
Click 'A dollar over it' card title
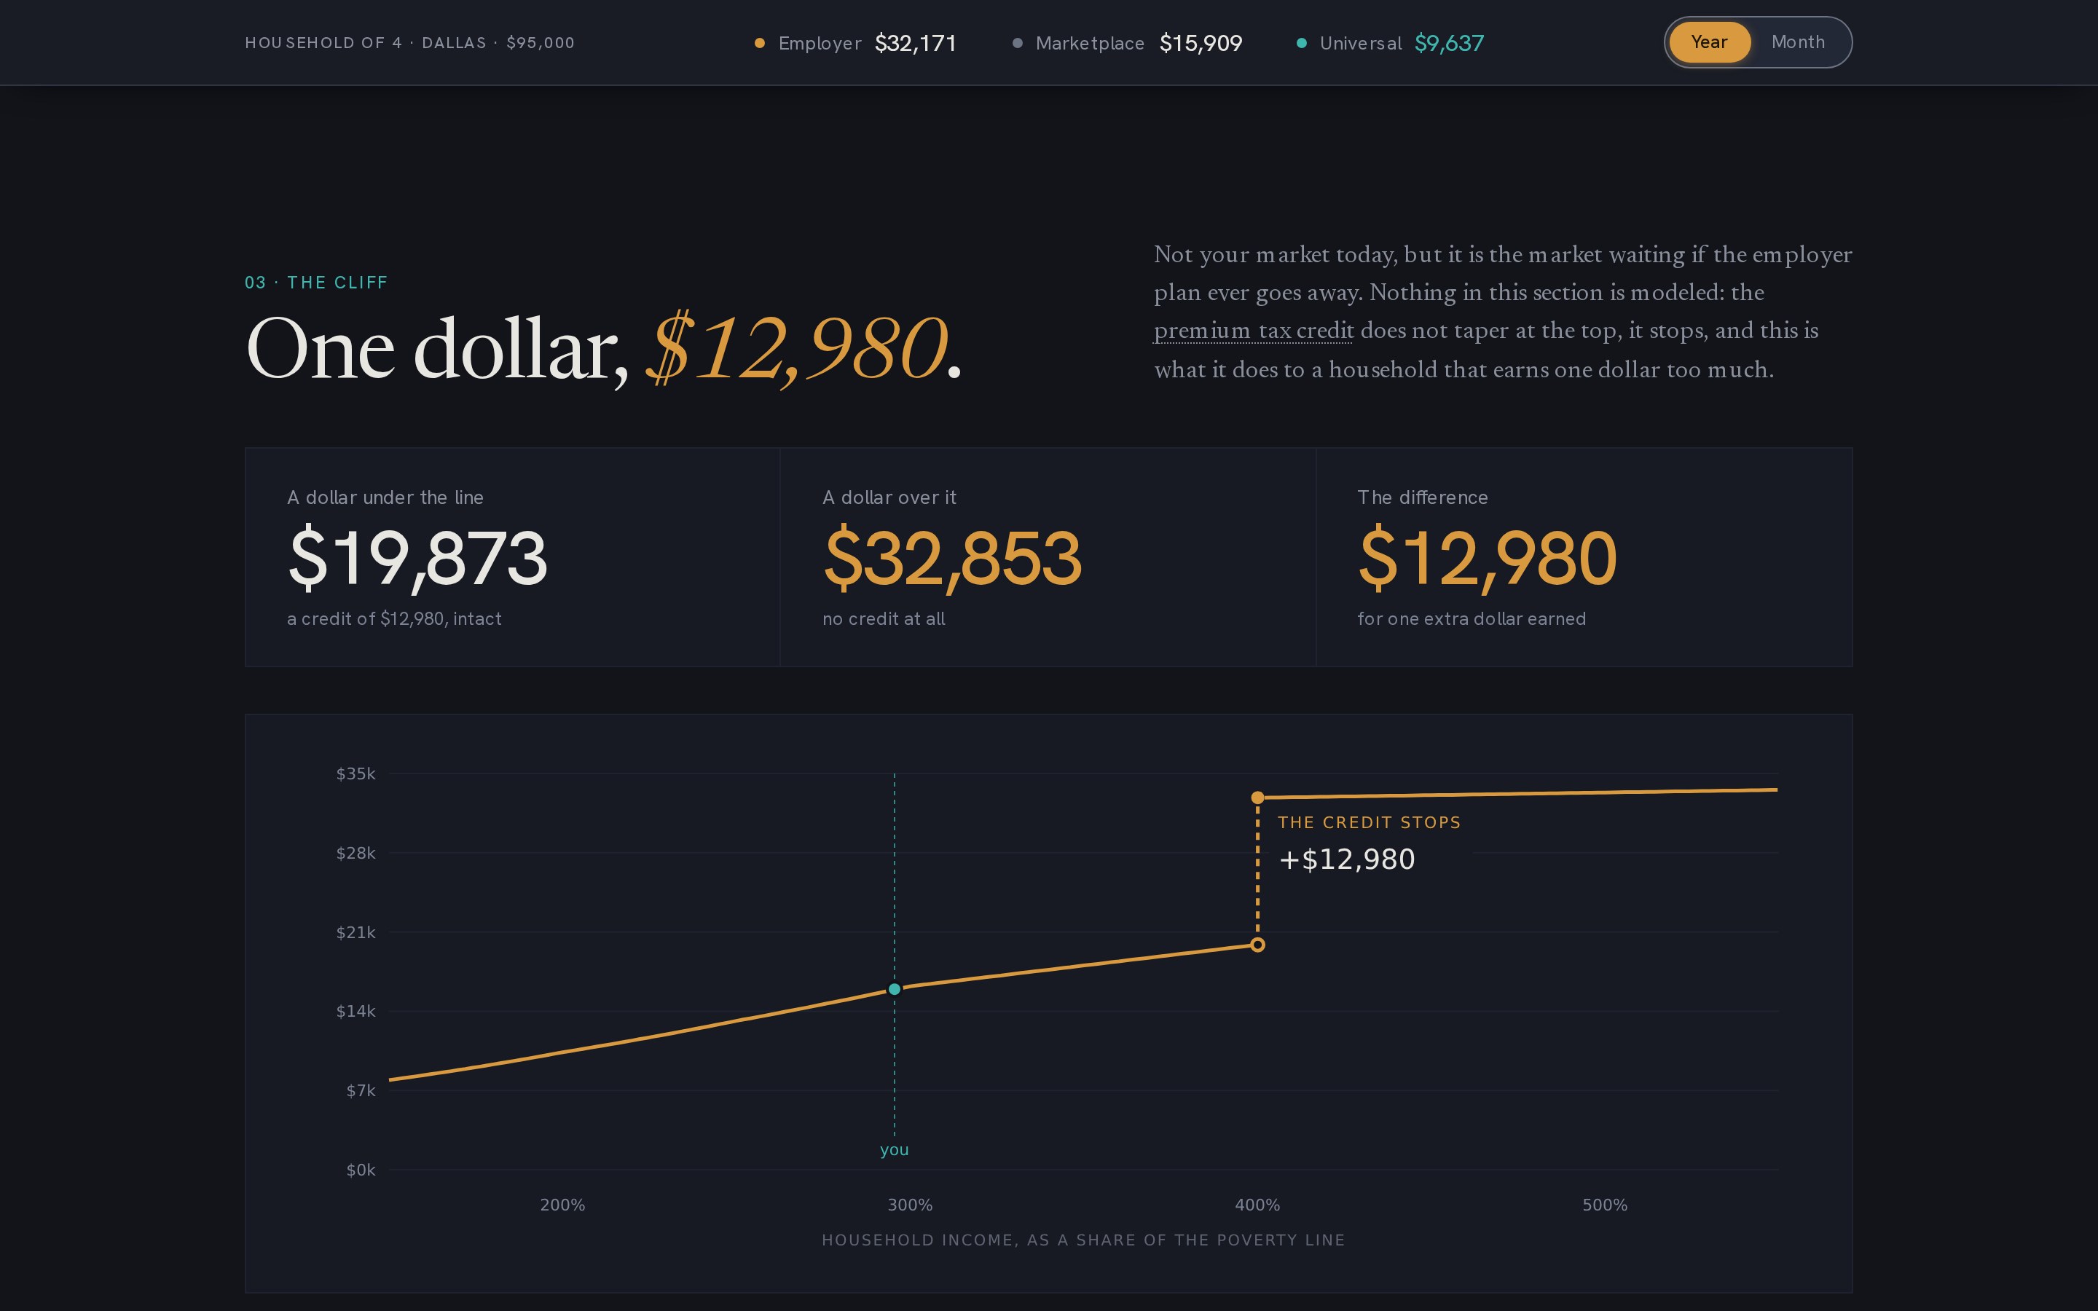(x=889, y=497)
